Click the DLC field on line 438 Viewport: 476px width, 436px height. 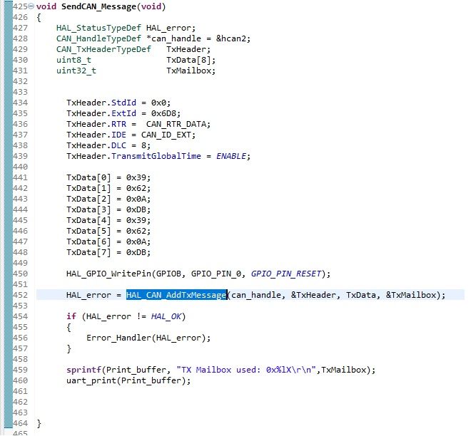[x=118, y=145]
